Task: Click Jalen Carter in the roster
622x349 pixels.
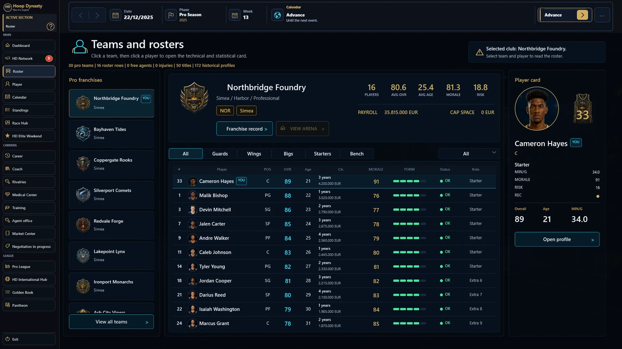Action: [334, 224]
